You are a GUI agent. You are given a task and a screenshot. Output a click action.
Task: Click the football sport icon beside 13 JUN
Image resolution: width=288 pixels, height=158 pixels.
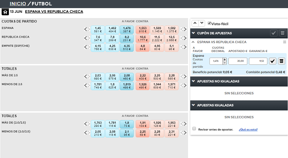[5, 12]
